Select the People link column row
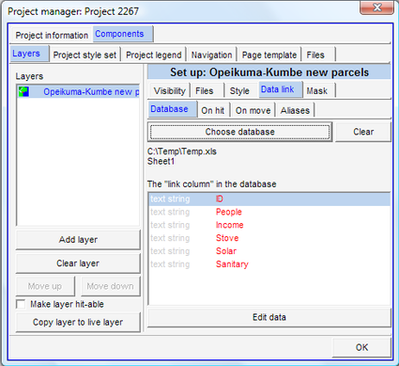This screenshot has height=366, width=399. click(x=269, y=212)
